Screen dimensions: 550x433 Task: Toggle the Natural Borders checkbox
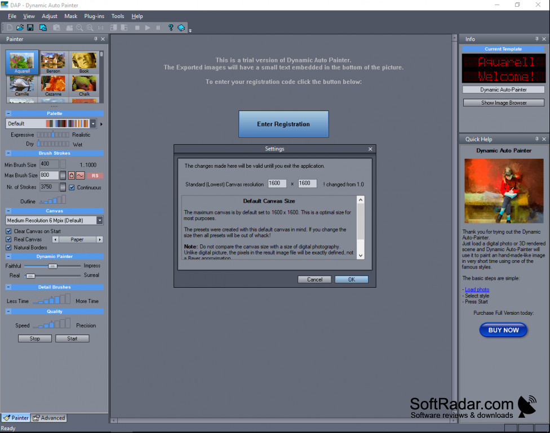[x=9, y=248]
